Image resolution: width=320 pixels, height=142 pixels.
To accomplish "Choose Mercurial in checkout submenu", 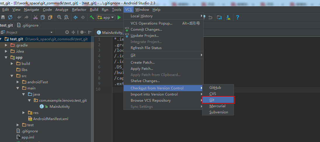I will pyautogui.click(x=218, y=106).
